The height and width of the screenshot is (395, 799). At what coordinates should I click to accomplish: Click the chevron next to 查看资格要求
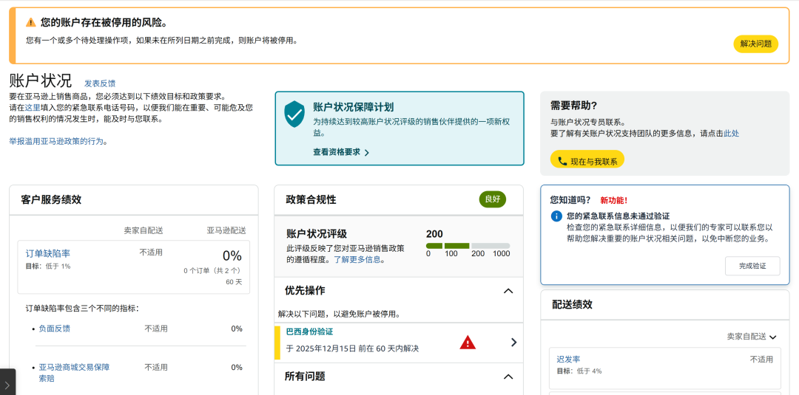point(367,153)
